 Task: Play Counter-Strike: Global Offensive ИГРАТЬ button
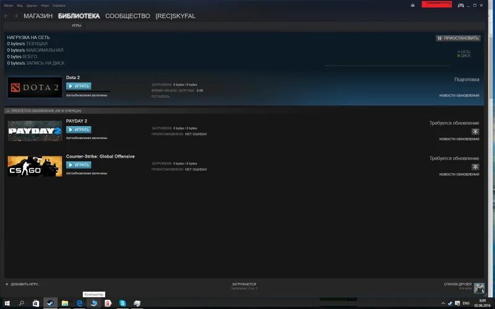pos(79,165)
